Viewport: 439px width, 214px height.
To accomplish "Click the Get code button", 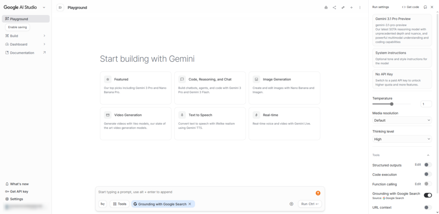I will 410,7.
